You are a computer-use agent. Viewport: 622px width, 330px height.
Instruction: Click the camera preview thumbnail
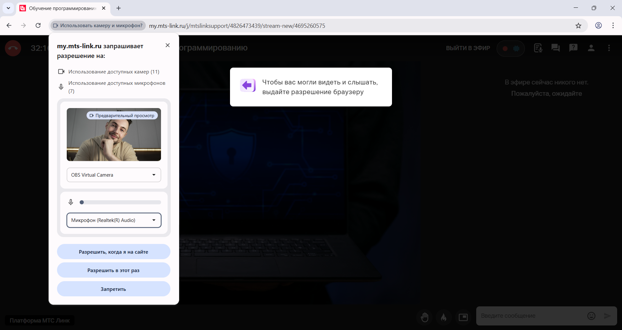point(114,135)
